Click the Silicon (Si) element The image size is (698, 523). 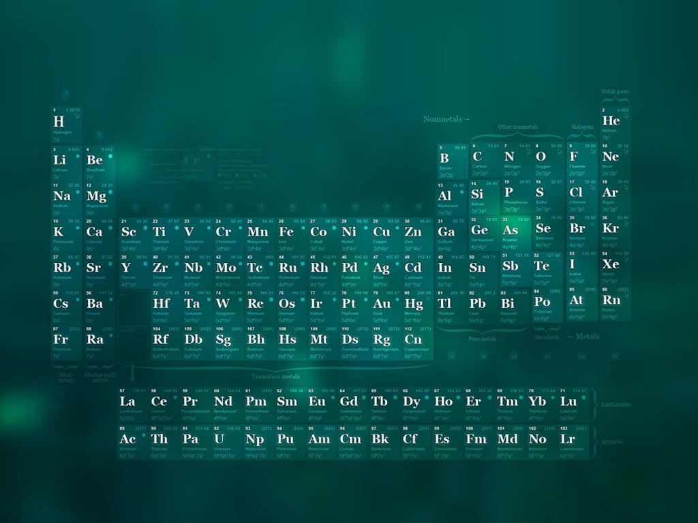485,197
